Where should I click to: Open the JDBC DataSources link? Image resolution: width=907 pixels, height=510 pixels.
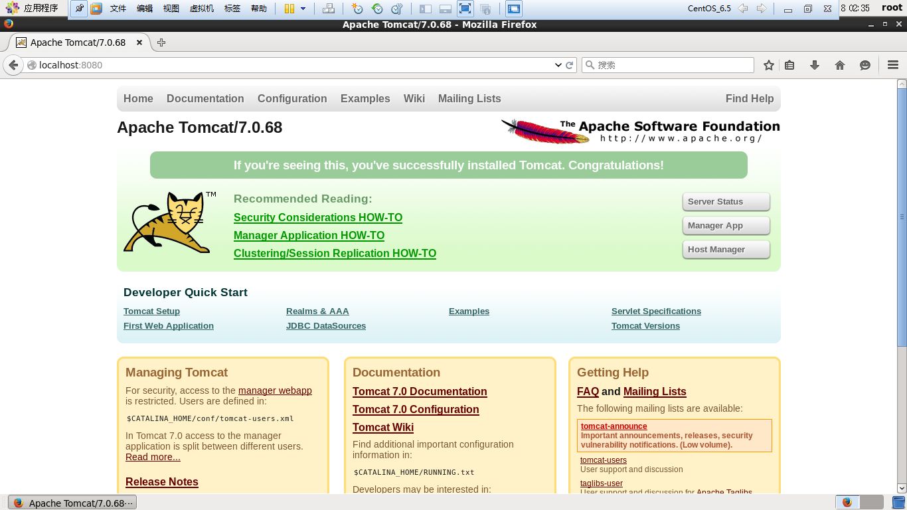pyautogui.click(x=326, y=325)
